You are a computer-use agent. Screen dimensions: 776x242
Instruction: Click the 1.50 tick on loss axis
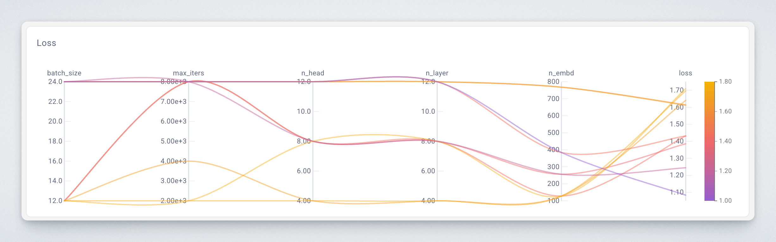pos(677,124)
